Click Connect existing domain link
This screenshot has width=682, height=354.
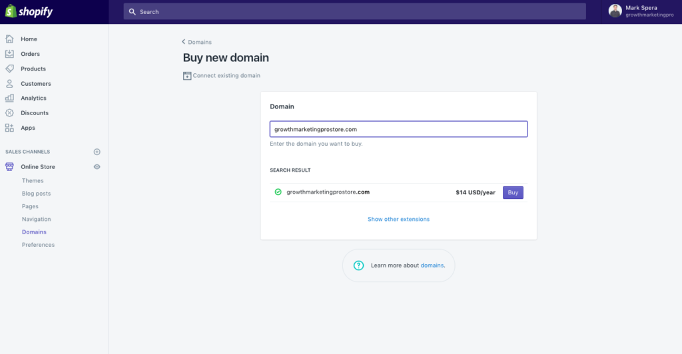(226, 76)
